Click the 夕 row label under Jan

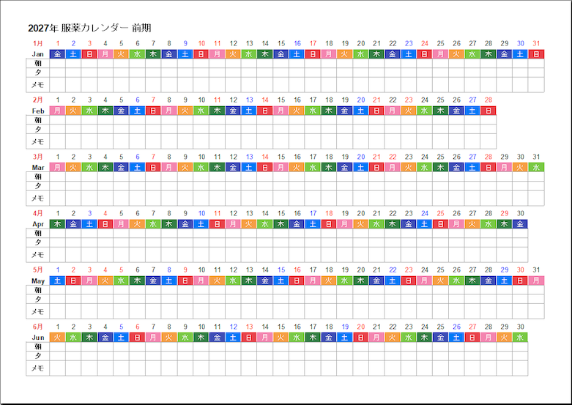(38, 73)
